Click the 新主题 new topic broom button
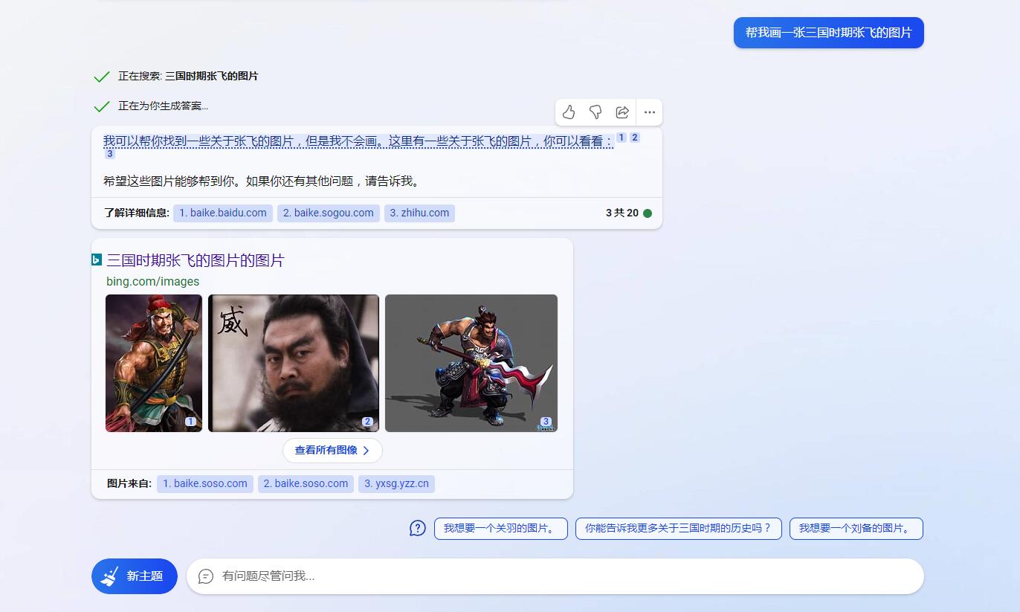The image size is (1020, 612). (x=135, y=576)
